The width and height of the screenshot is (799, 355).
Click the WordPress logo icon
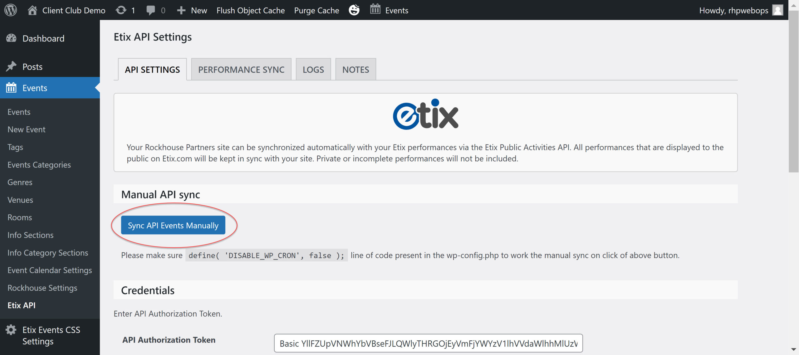point(11,10)
